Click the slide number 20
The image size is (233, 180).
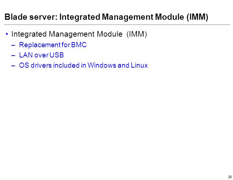click(x=230, y=177)
